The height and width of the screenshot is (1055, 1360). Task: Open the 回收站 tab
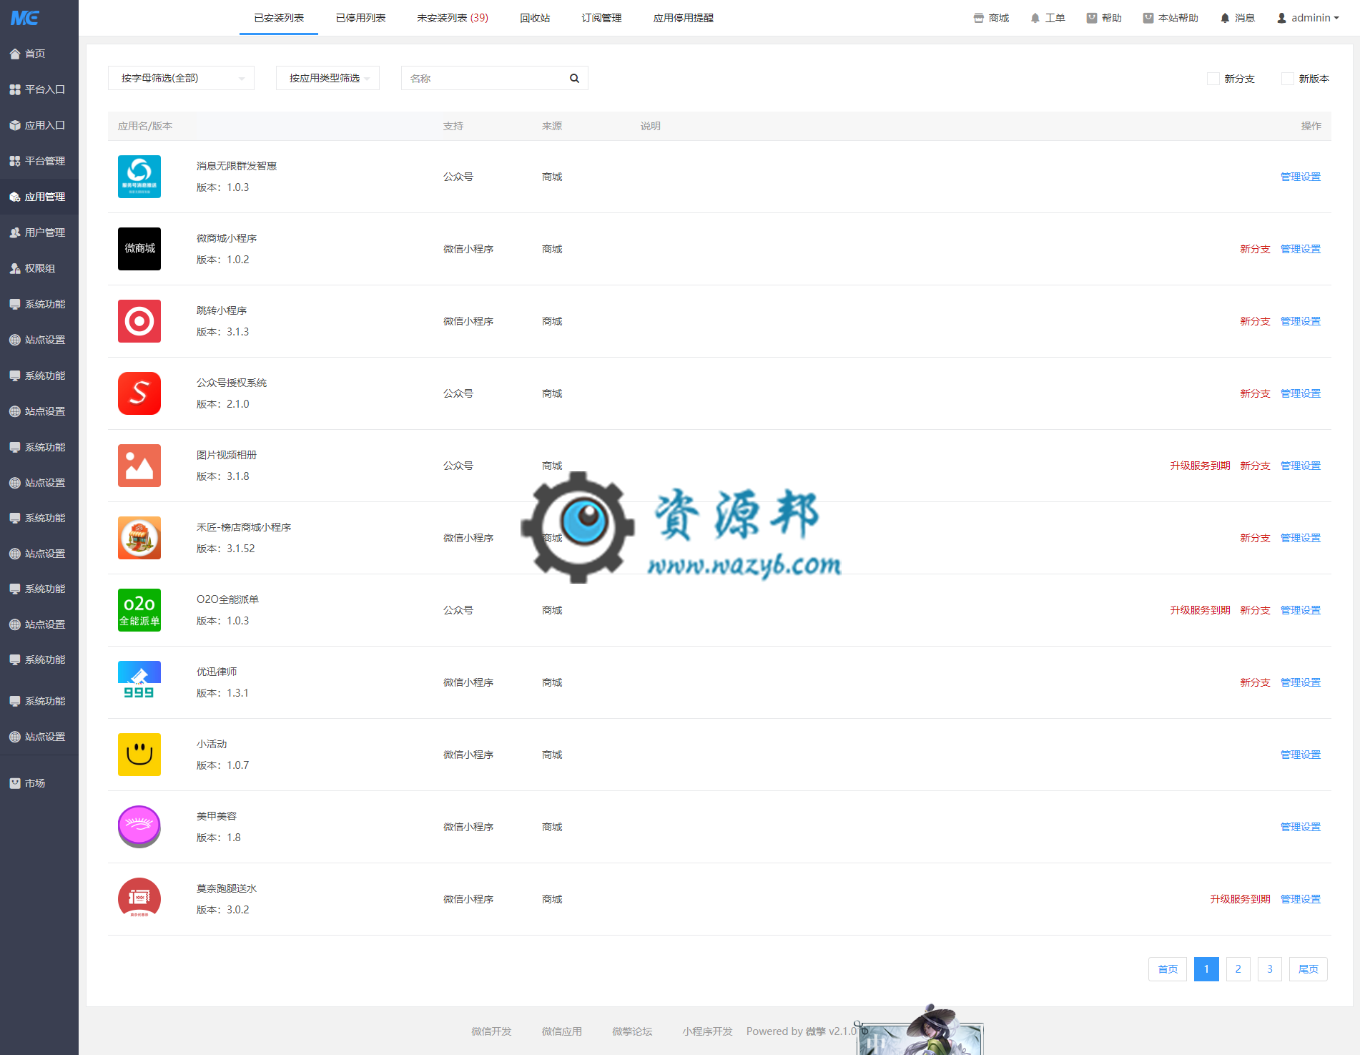click(535, 18)
